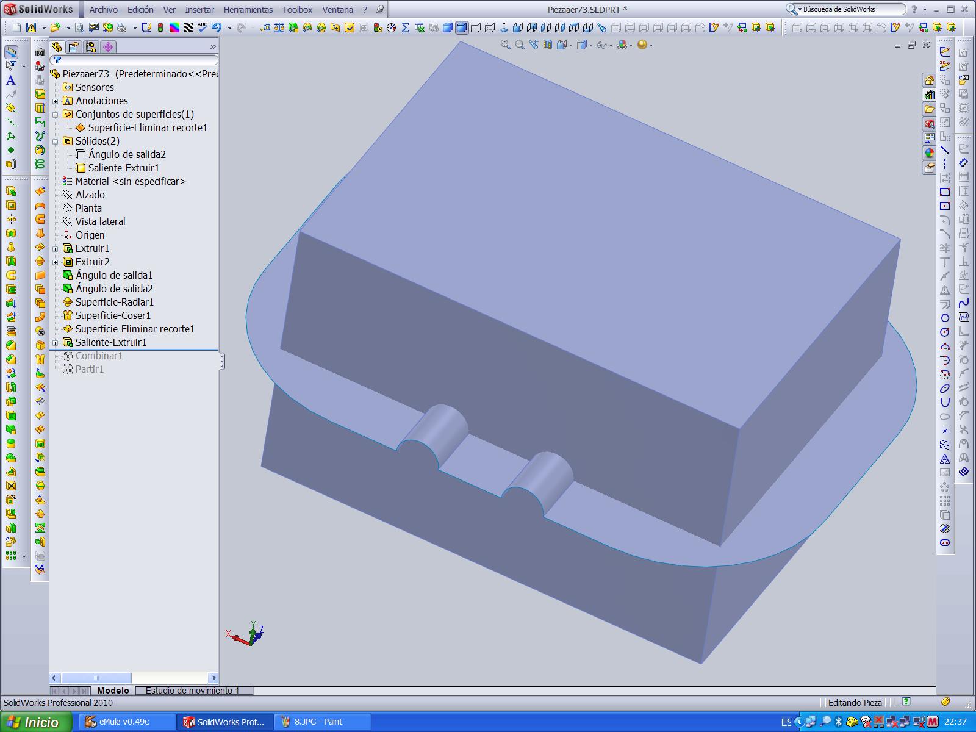Select the Note 'A' annotation tool

(x=10, y=81)
